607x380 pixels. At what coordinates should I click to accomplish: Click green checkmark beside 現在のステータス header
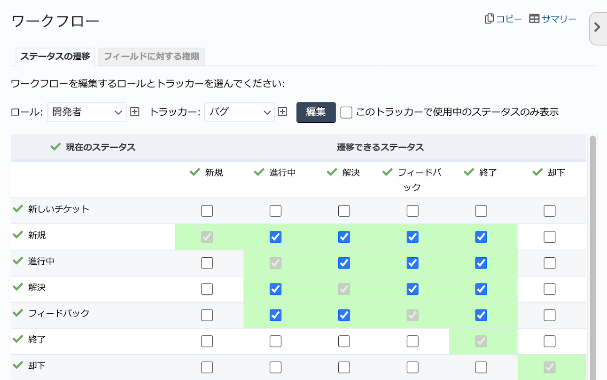tap(55, 147)
